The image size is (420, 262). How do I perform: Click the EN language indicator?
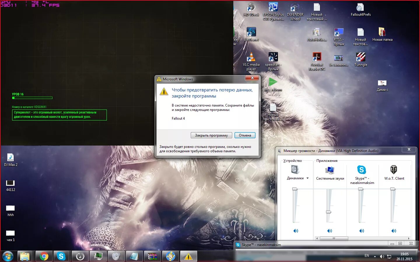[x=367, y=256]
